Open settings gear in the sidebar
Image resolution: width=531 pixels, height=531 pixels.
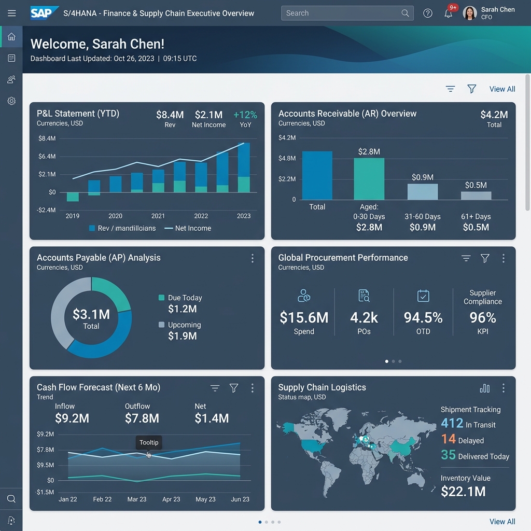(x=11, y=101)
